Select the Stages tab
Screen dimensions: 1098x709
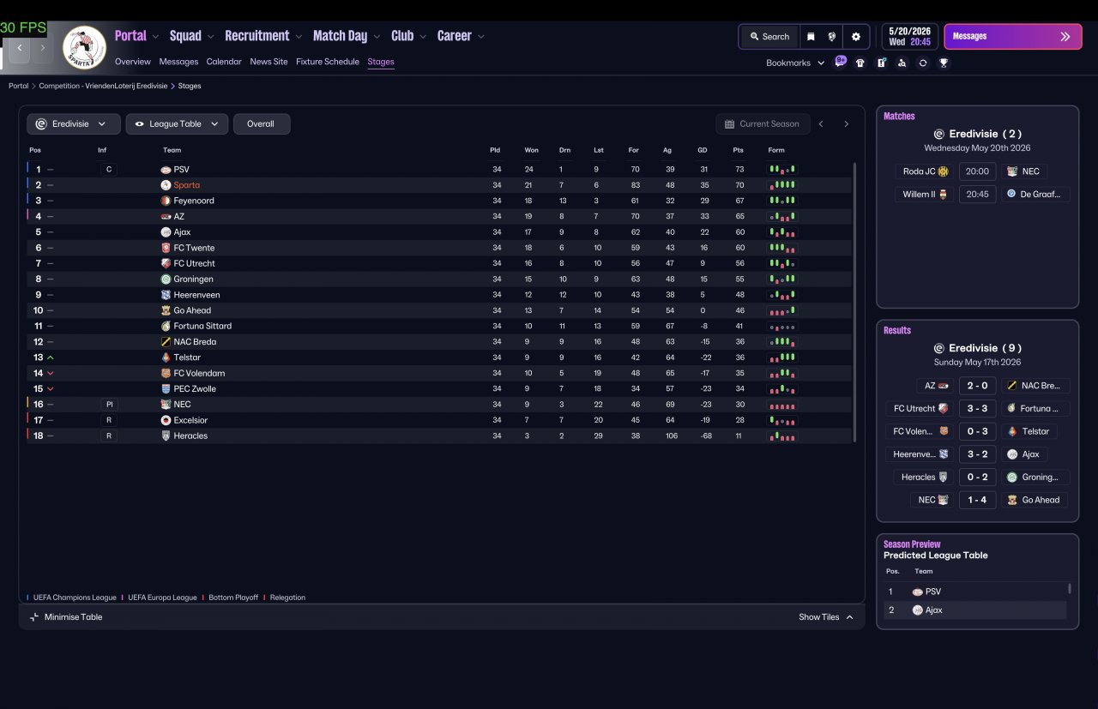point(381,62)
